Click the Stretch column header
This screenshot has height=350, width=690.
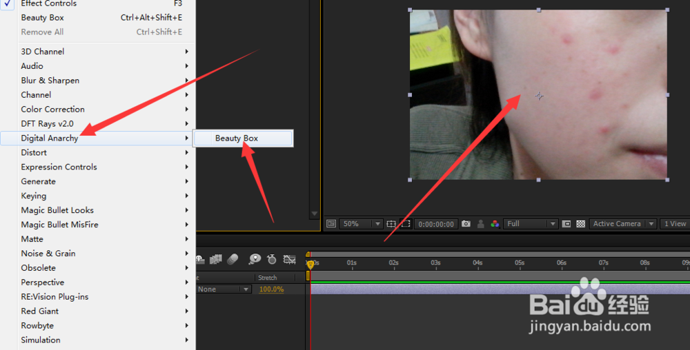click(268, 278)
